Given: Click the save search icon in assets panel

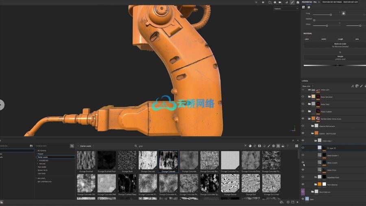Looking at the screenshot, I should point(31,146).
